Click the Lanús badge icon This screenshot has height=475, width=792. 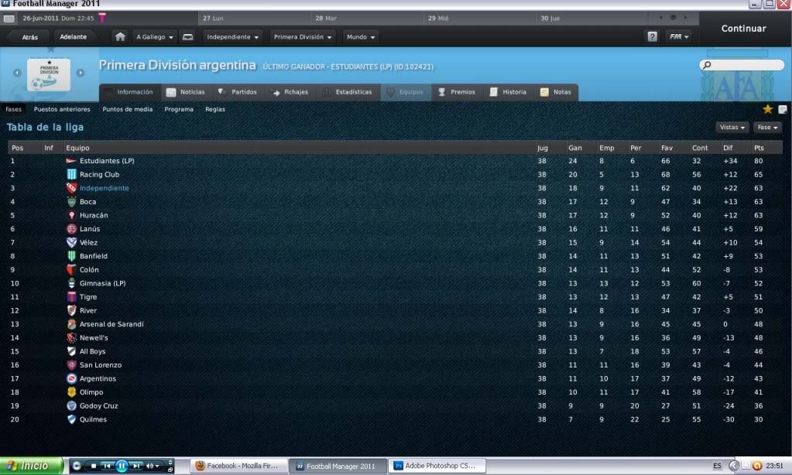pos(71,229)
